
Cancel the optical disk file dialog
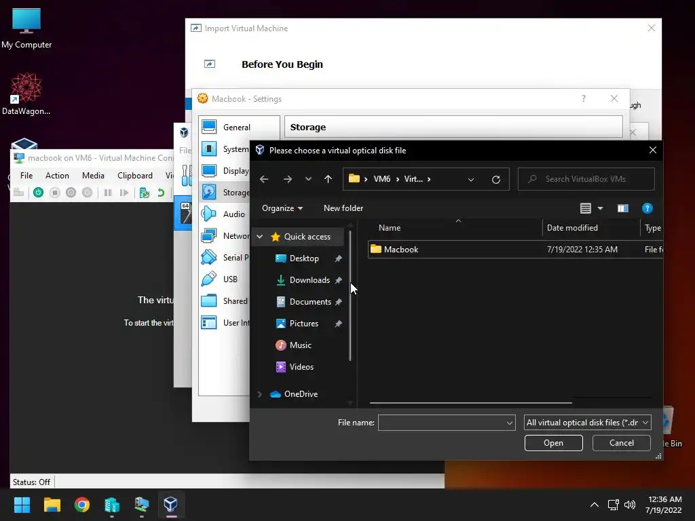click(622, 443)
